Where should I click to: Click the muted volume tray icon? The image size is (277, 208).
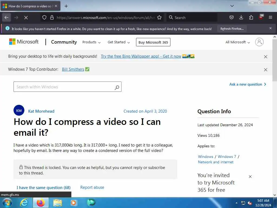pyautogui.click(x=250, y=203)
